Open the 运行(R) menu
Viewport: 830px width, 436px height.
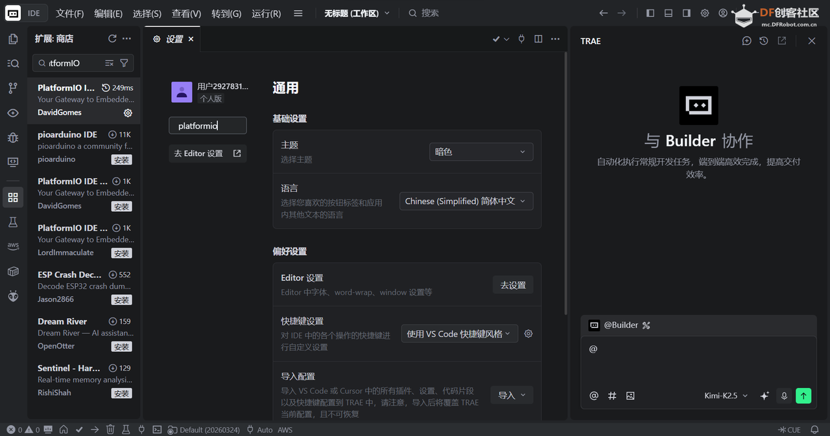266,12
